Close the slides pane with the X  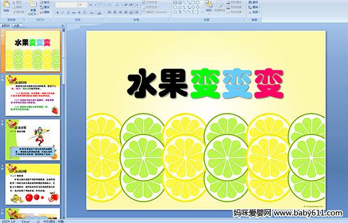(63, 26)
